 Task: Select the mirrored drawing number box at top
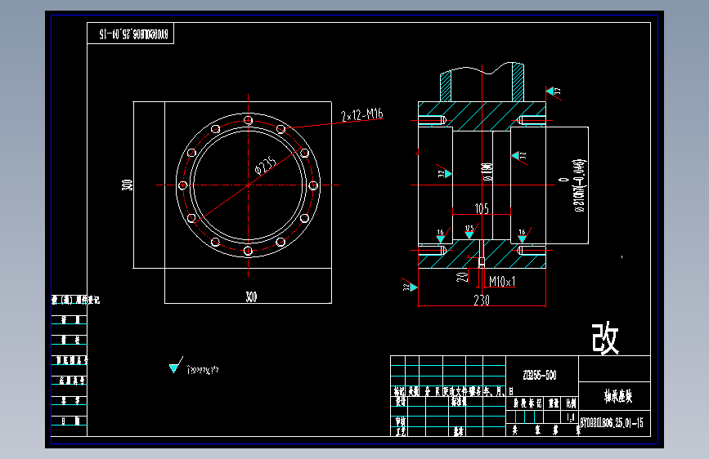[x=130, y=33]
